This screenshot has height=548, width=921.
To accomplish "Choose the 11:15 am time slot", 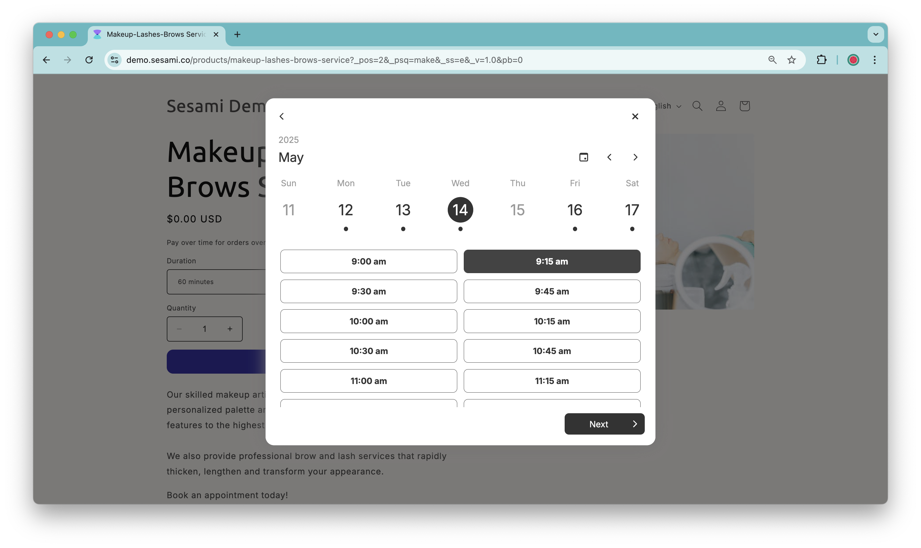I will (x=552, y=381).
